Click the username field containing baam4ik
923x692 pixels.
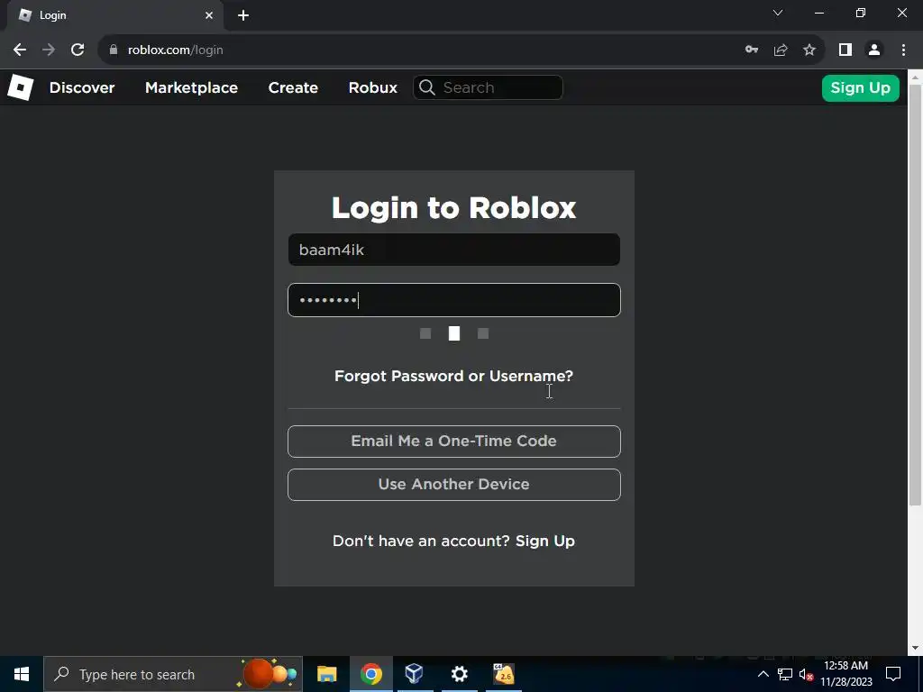click(454, 250)
